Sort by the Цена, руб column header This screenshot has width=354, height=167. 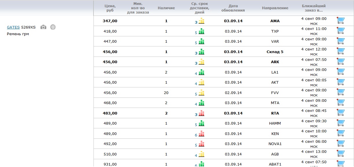click(110, 8)
